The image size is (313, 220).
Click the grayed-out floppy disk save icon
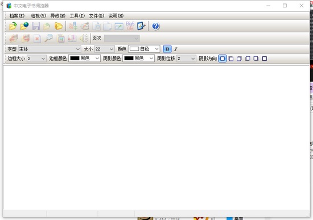[x=36, y=26]
